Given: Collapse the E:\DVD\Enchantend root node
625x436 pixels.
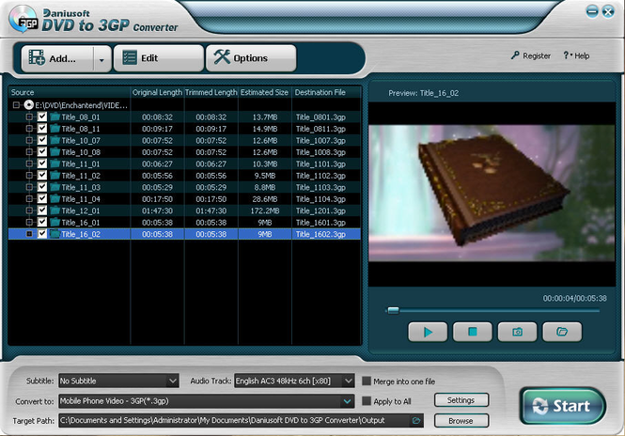Looking at the screenshot, I should click(x=16, y=105).
